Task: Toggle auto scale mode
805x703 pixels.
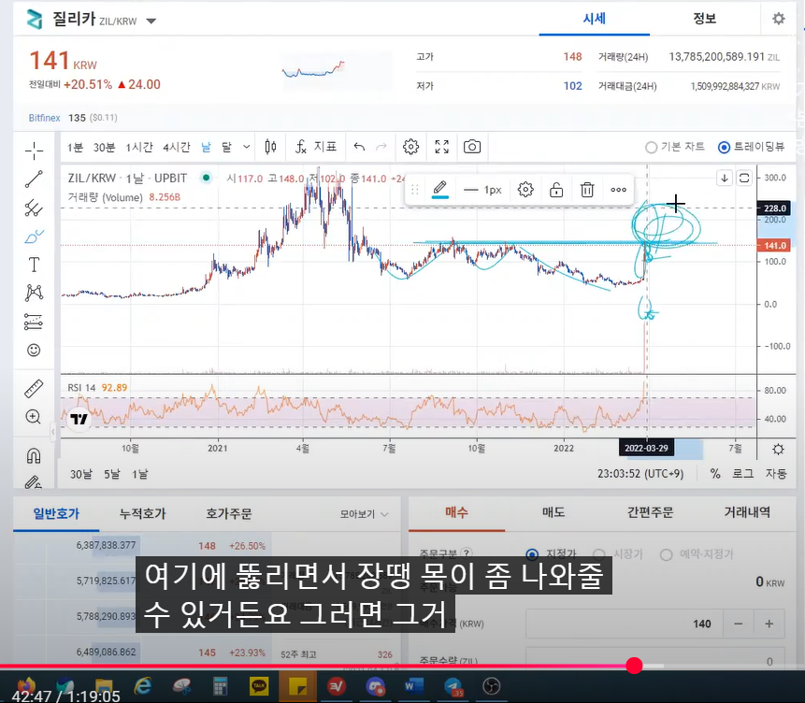Action: [x=776, y=473]
